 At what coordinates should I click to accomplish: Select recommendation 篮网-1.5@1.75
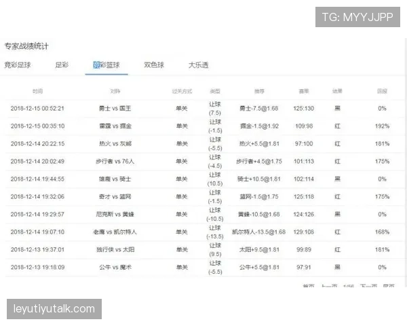(x=259, y=197)
